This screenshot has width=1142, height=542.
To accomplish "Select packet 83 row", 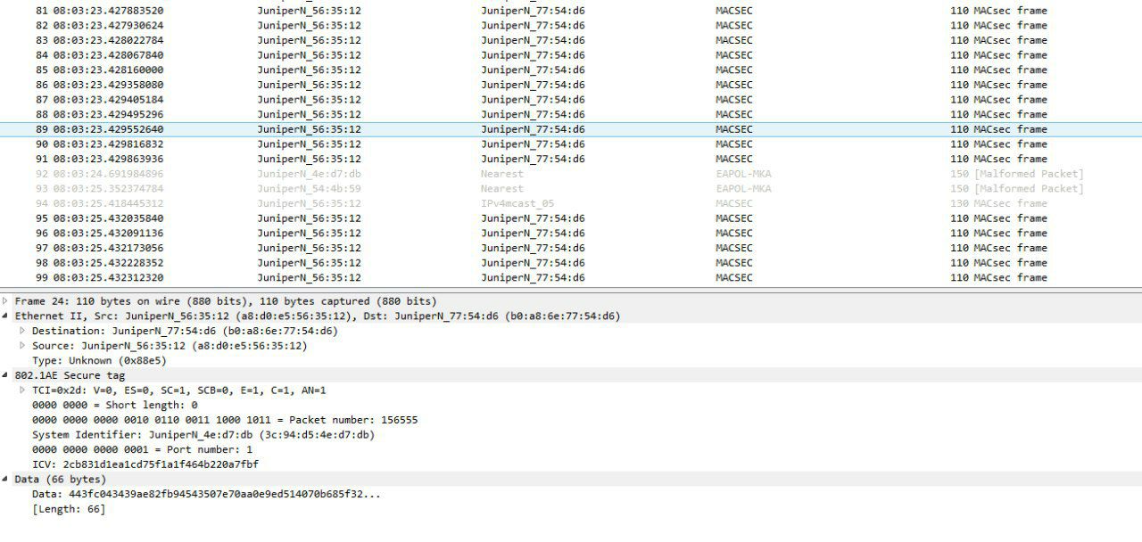I will click(571, 40).
